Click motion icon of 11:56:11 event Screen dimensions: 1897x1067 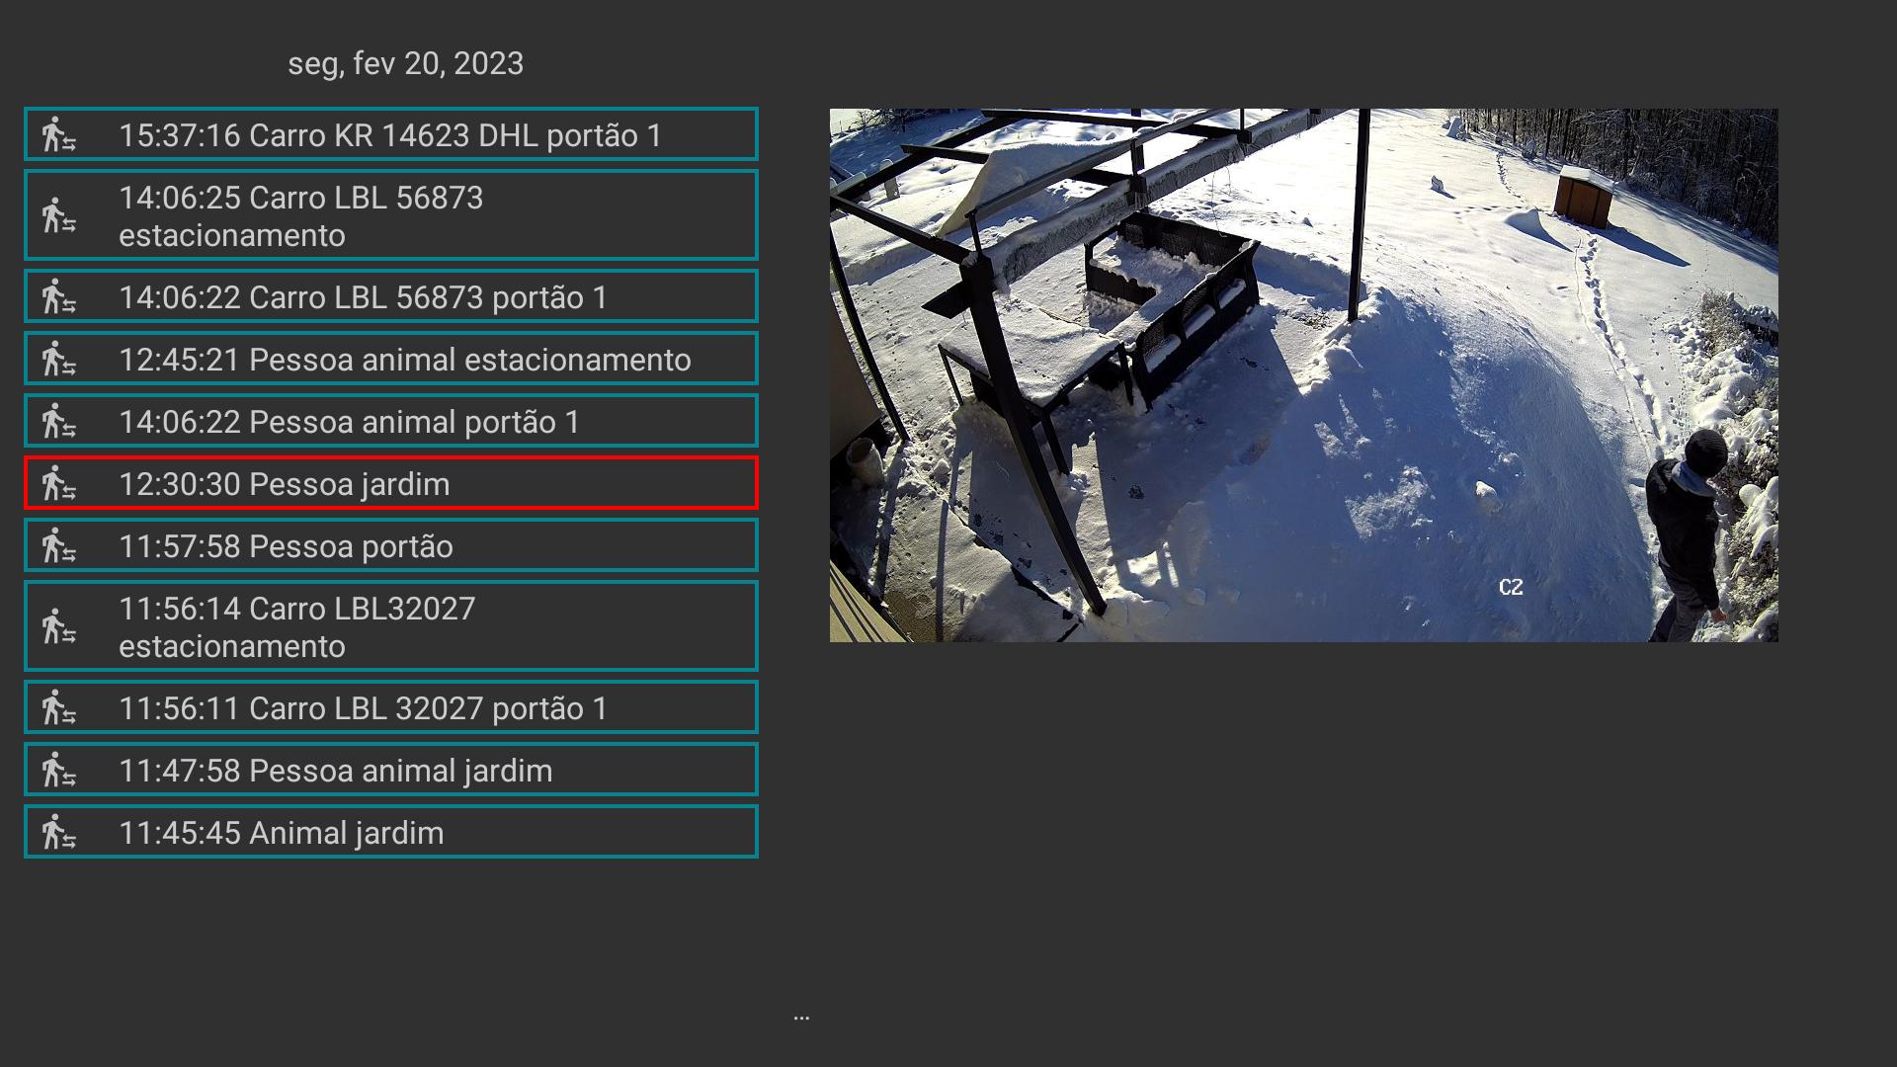58,707
